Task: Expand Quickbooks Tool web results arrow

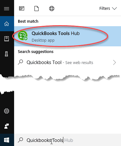Action: point(114,62)
